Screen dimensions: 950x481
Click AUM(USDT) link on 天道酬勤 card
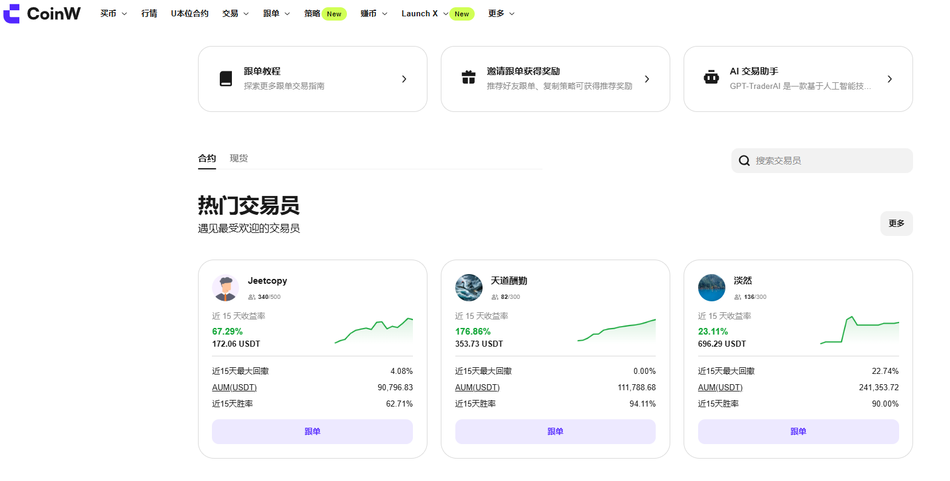(477, 387)
